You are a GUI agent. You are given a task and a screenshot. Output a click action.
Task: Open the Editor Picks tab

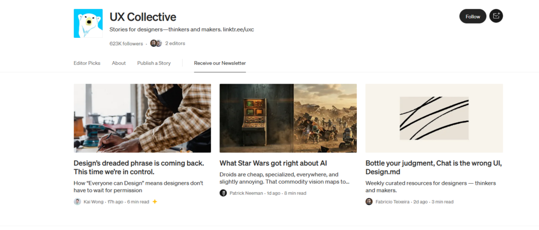coord(87,63)
